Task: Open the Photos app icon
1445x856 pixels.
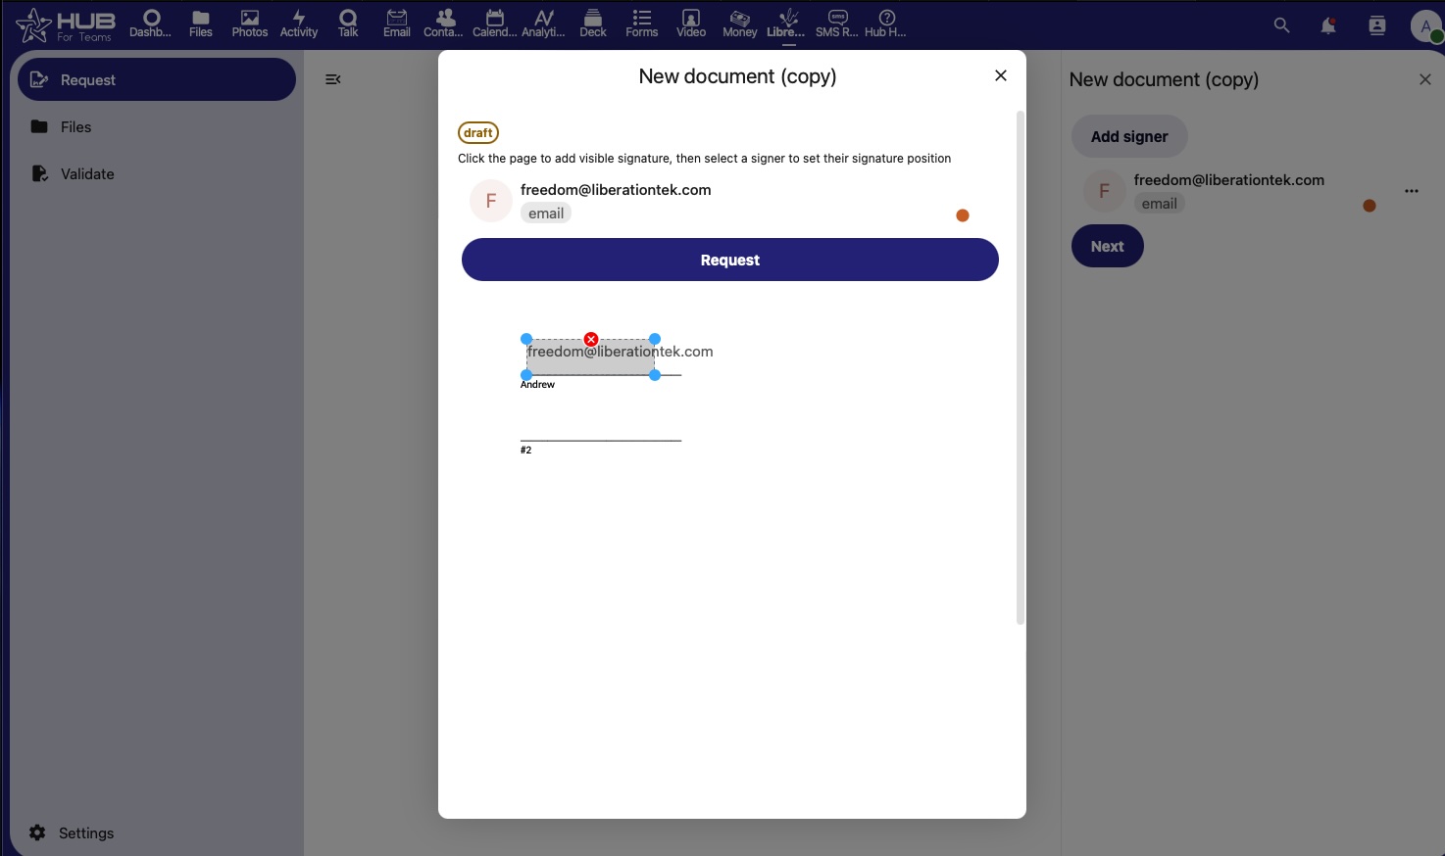Action: coord(250,24)
